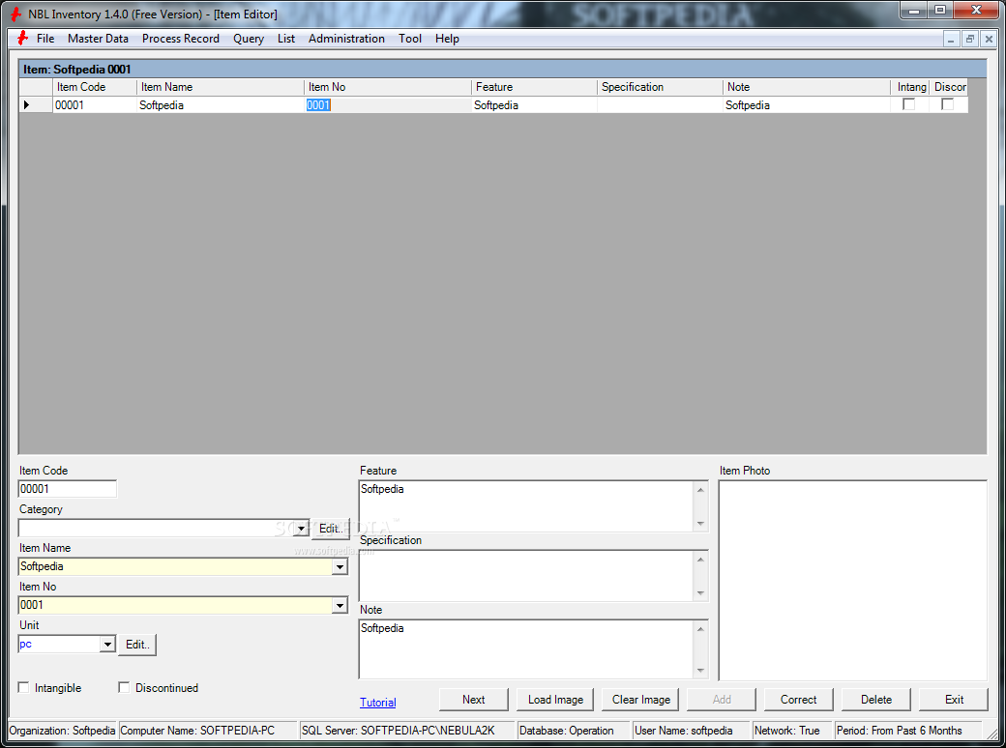Click inside the Feature text area

click(x=526, y=506)
